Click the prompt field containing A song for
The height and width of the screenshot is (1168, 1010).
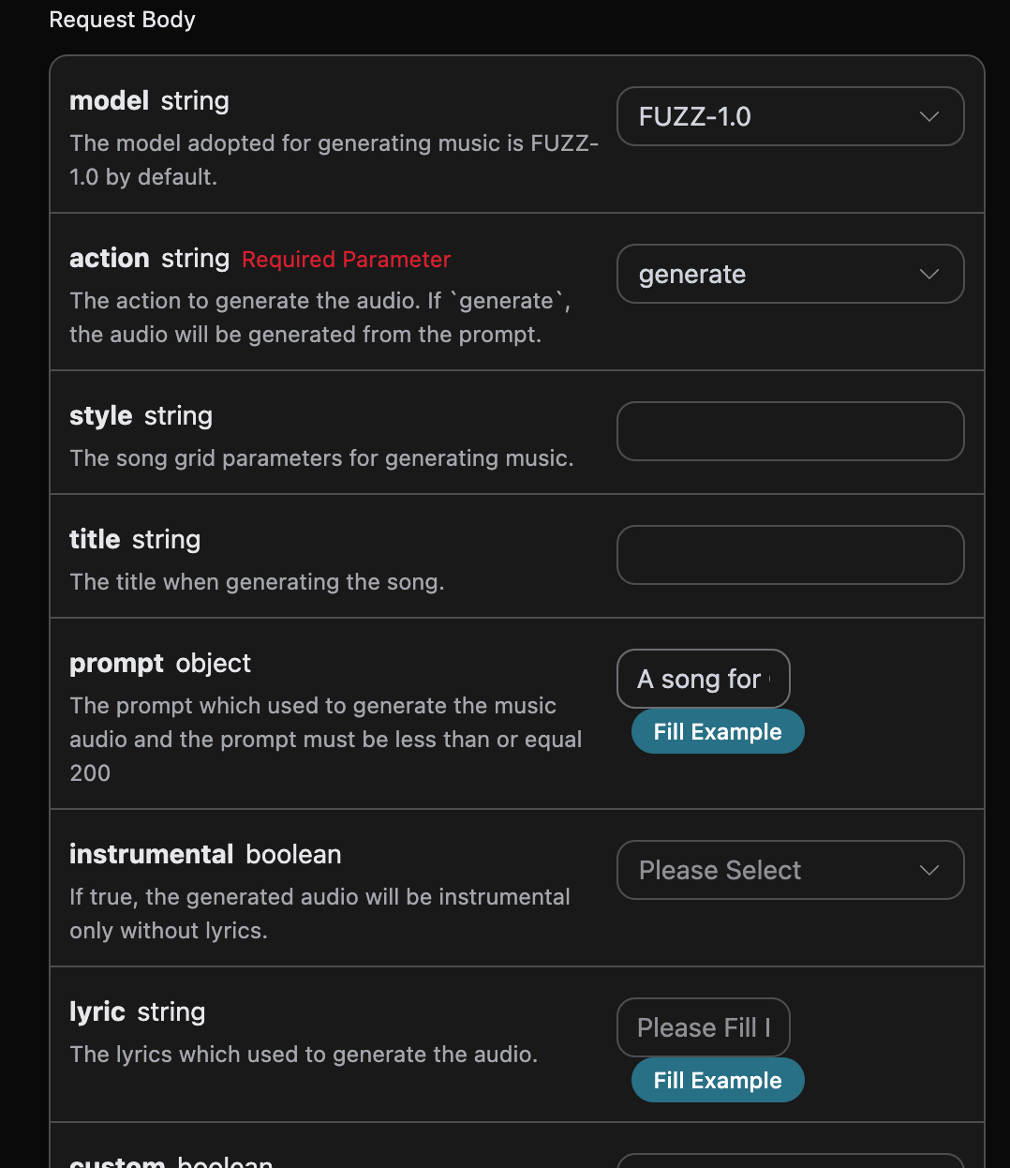click(704, 679)
